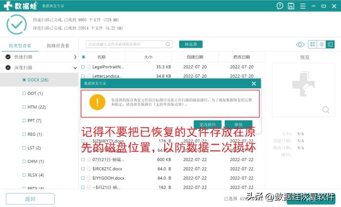The width and height of the screenshot is (341, 207).
Task: Select the XLSX (4) tree item
Action: coord(36,175)
